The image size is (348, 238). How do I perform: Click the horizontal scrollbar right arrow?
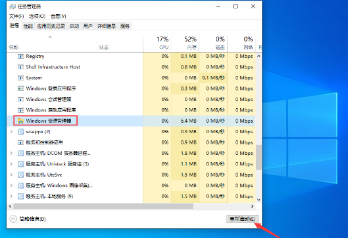[252, 206]
